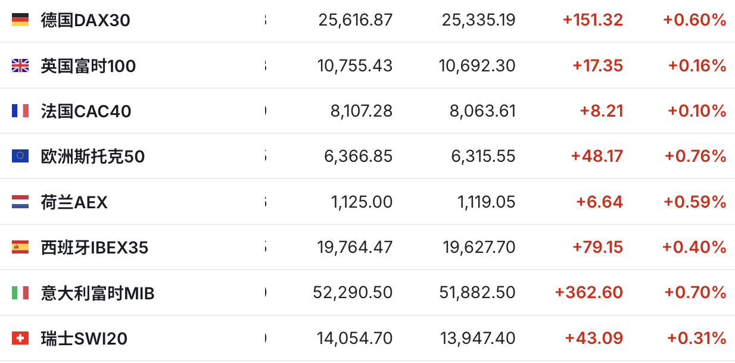Open the 荷兰AEX index link
The image size is (735, 363).
pyautogui.click(x=74, y=202)
